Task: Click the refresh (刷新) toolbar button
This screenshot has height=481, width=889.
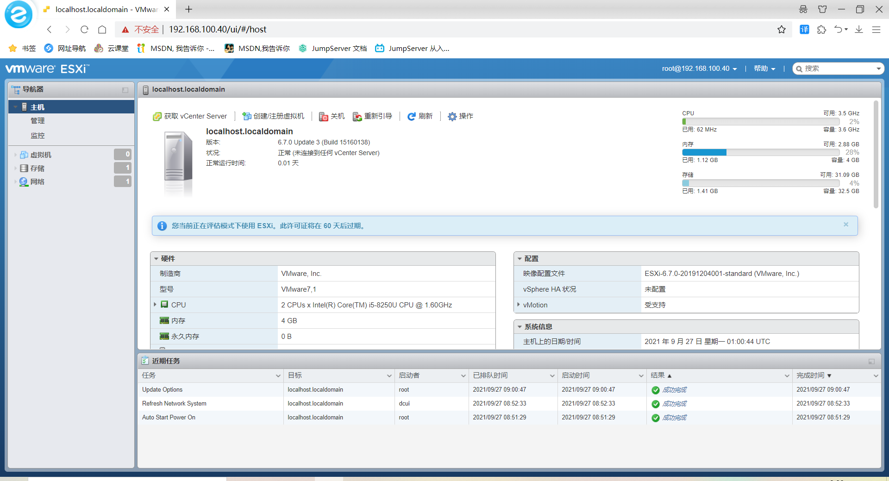Action: pos(420,116)
